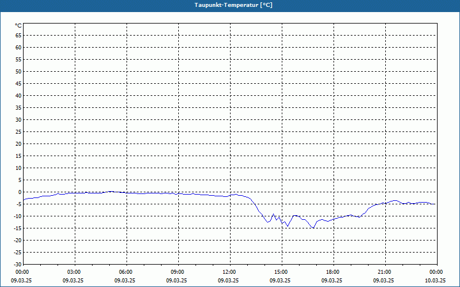Select the 09.03.25 date under 15:00
The width and height of the screenshot is (460, 287).
tap(280, 281)
